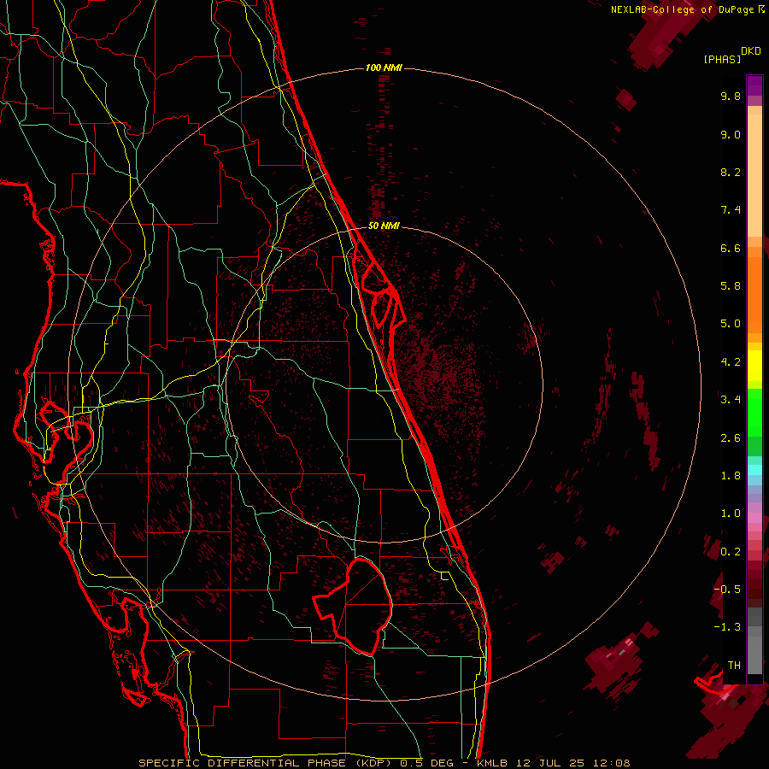Click the cyan segment of the color bar
Screen dimensions: 769x769
click(x=754, y=469)
